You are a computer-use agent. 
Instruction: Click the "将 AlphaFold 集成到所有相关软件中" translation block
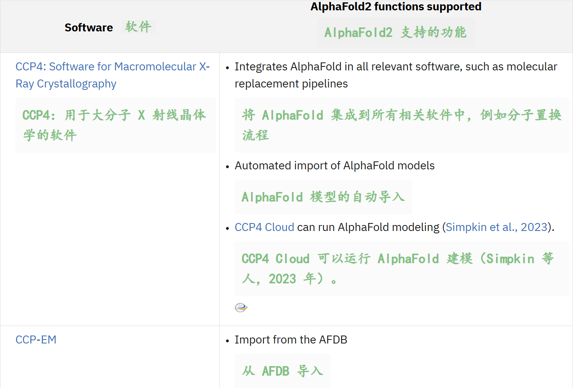[402, 125]
